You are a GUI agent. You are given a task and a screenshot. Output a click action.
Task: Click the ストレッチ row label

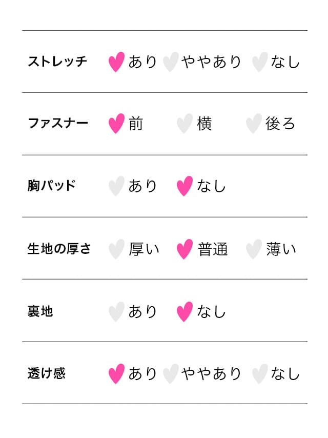click(x=57, y=62)
